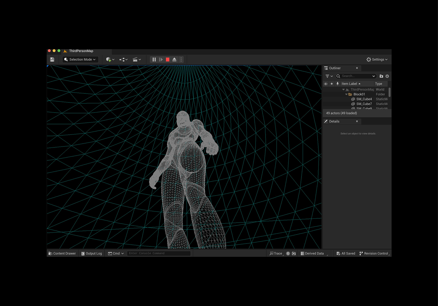Pause the play-in-editor simulation

(154, 60)
